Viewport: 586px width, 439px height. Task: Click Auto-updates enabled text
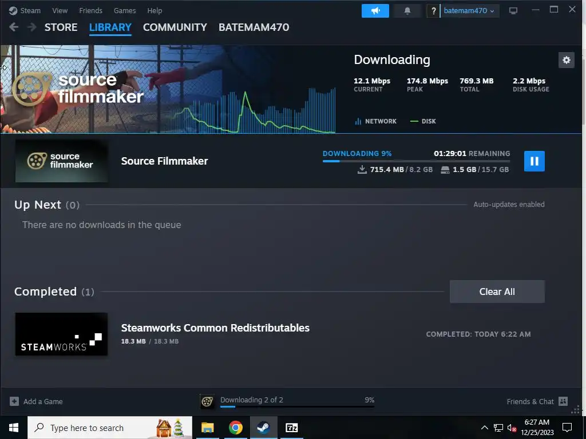tap(509, 205)
